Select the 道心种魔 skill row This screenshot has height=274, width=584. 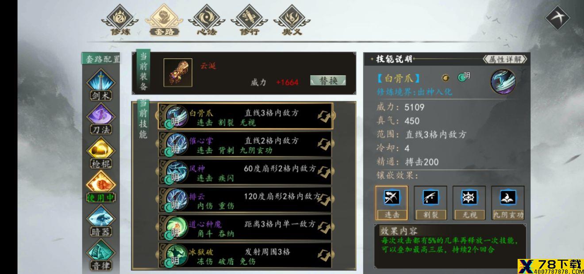246,228
